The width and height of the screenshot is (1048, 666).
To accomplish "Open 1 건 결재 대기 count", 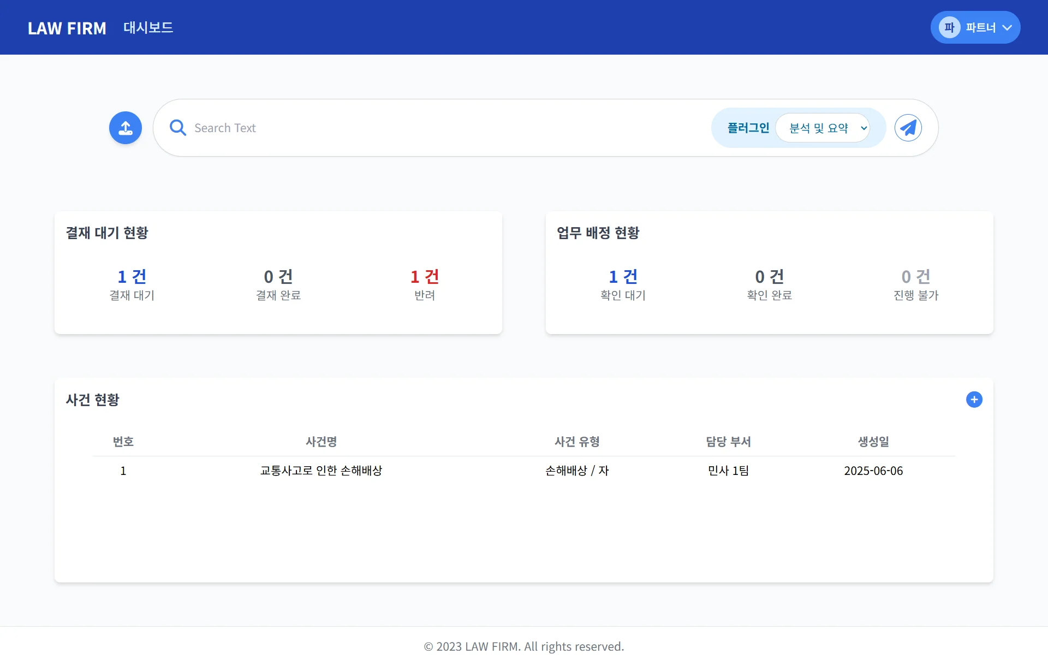I will [x=132, y=284].
